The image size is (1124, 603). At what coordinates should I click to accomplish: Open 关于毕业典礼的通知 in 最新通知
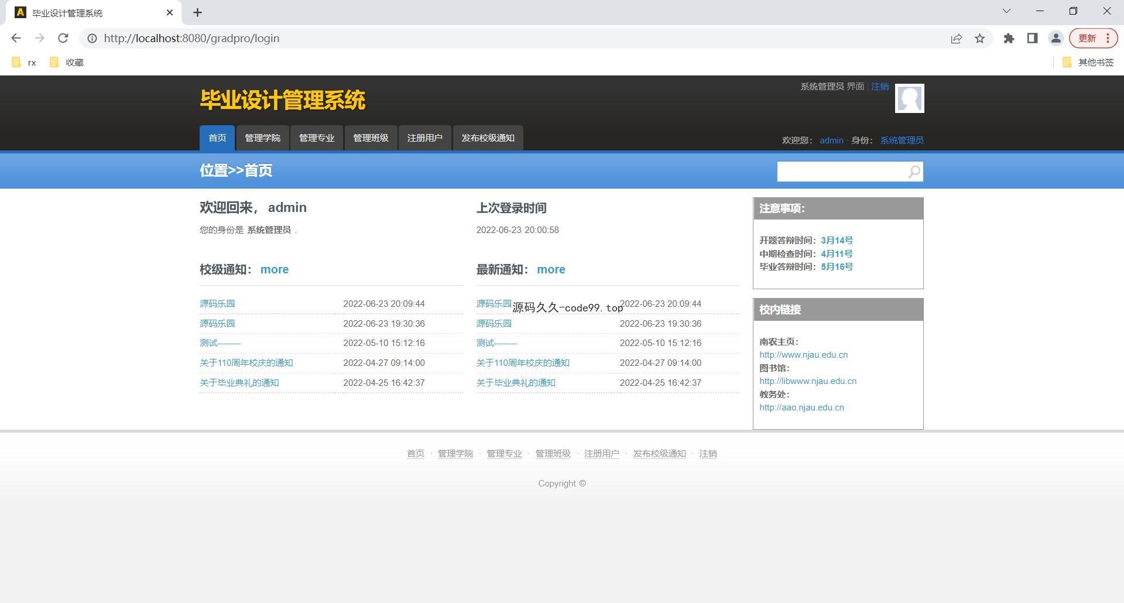tap(516, 383)
